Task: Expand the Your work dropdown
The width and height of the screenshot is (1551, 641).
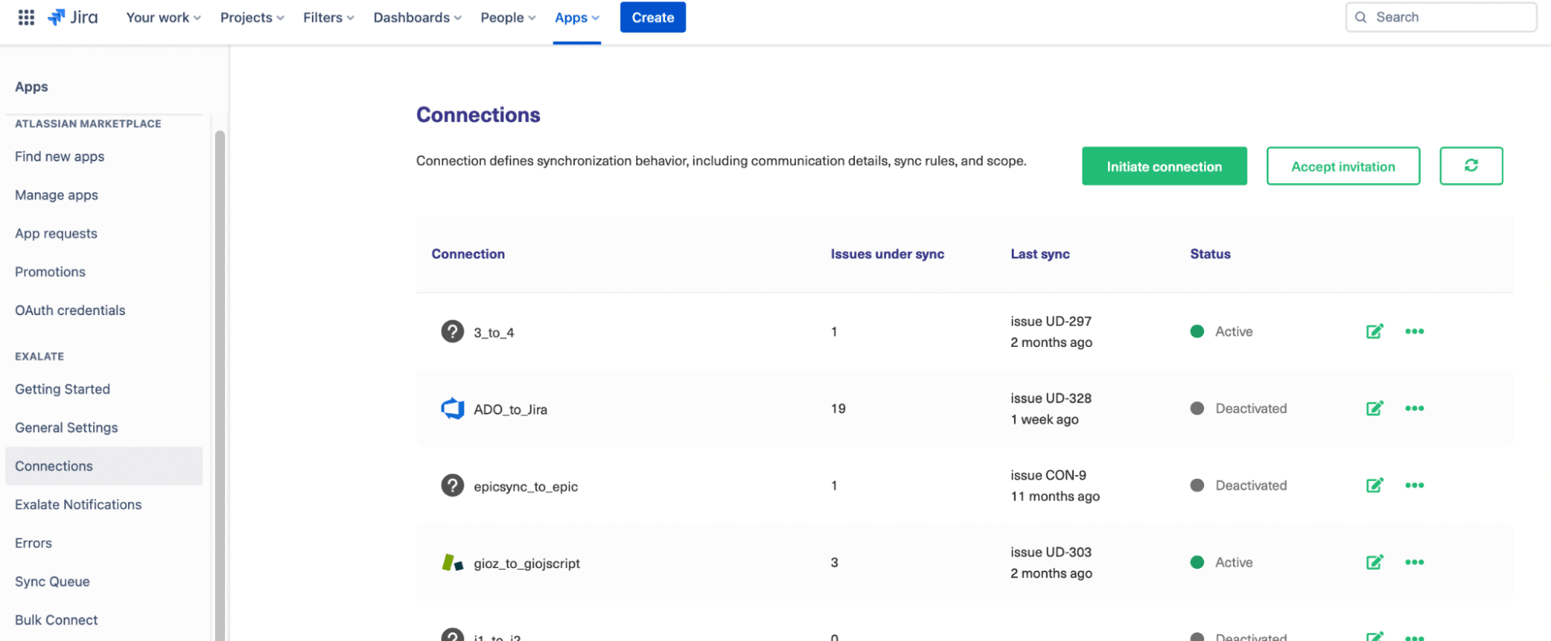Action: click(x=163, y=17)
